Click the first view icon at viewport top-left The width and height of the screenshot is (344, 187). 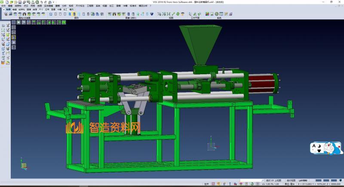click(x=14, y=22)
